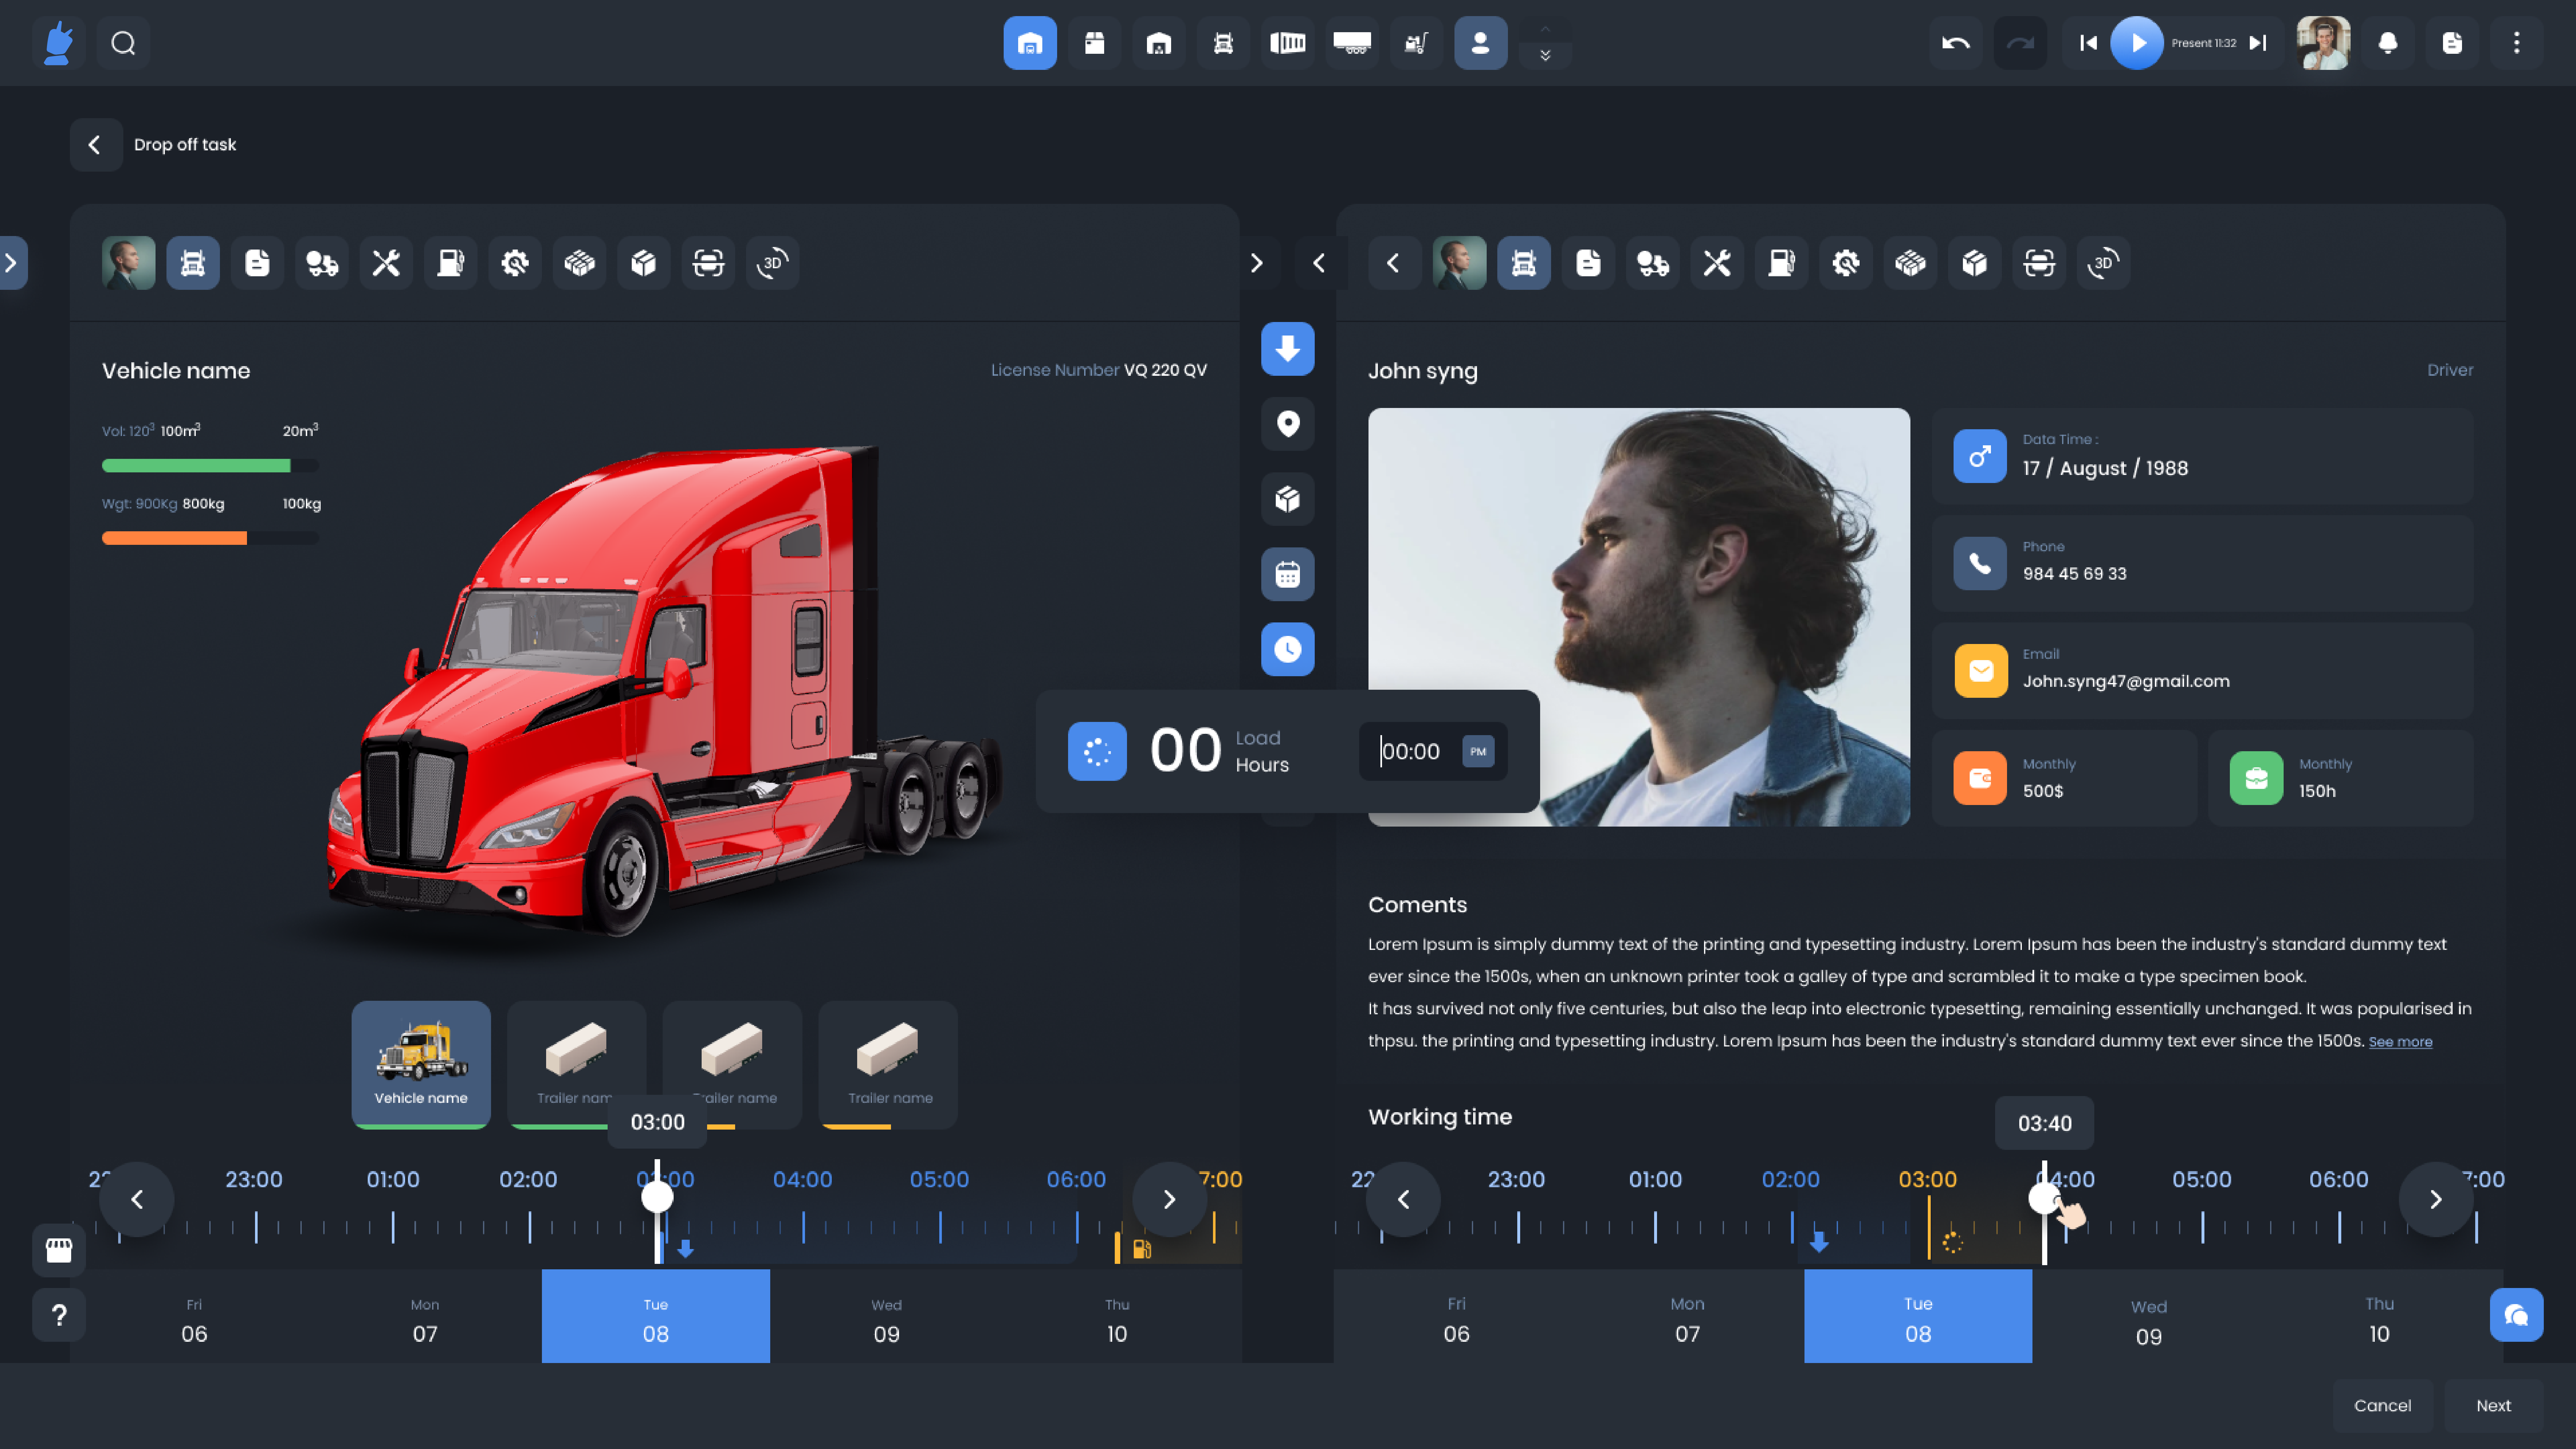Screen dimensions: 2576x1449
Task: Select the trailer icon in top navigation
Action: (1352, 43)
